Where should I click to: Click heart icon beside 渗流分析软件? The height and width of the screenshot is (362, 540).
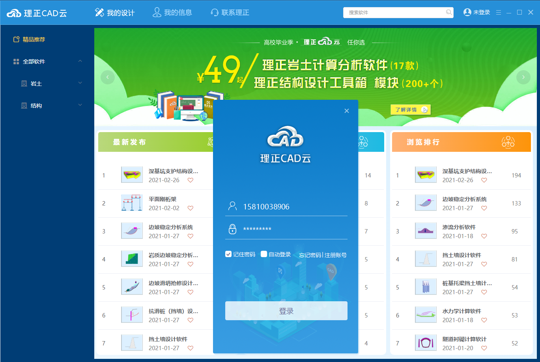point(484,236)
